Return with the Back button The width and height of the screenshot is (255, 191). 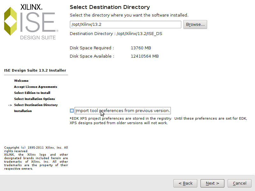186,183
